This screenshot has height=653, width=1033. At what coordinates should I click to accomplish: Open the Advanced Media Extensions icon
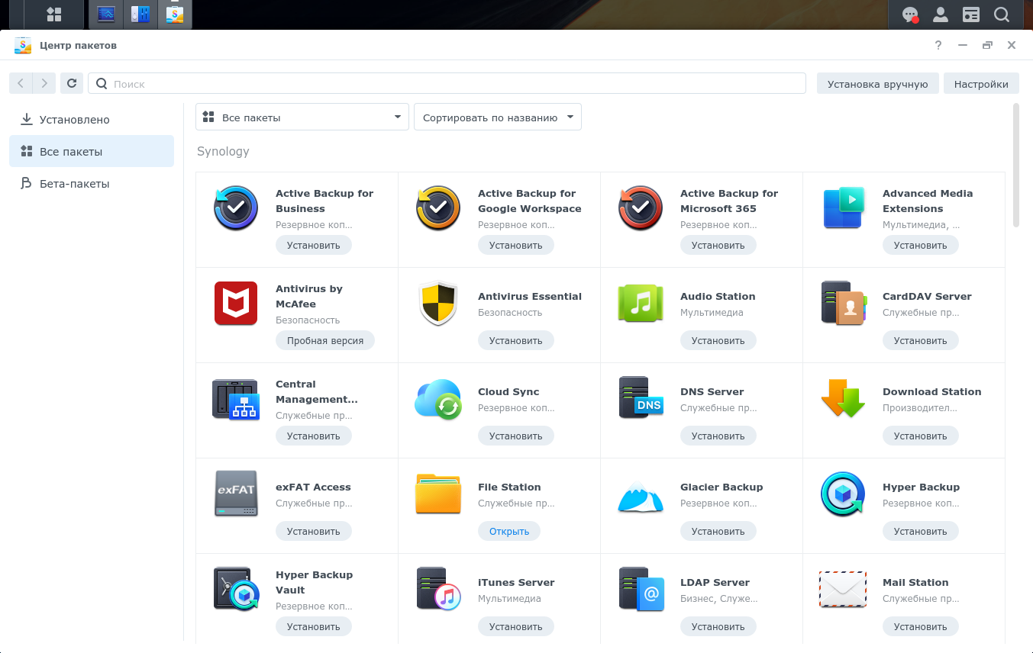tap(843, 207)
